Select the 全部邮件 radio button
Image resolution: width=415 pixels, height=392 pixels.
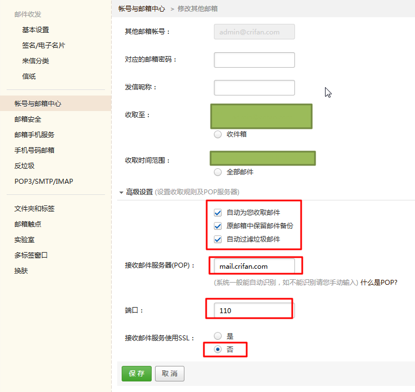pos(218,172)
